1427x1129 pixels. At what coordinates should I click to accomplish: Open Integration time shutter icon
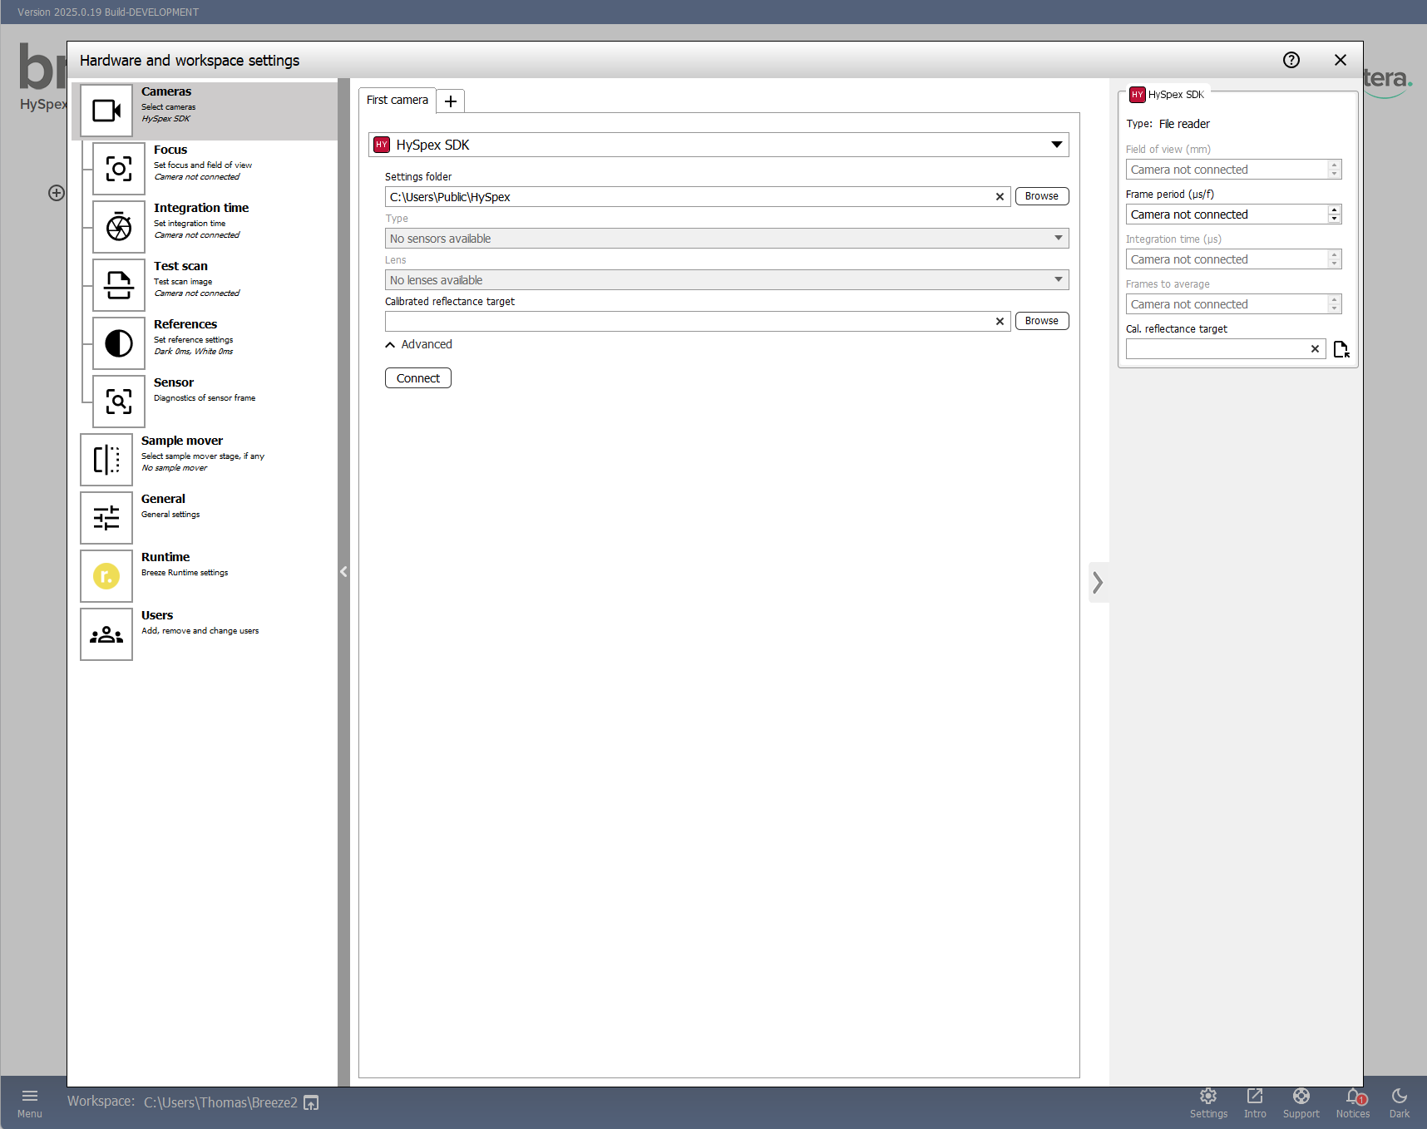118,227
